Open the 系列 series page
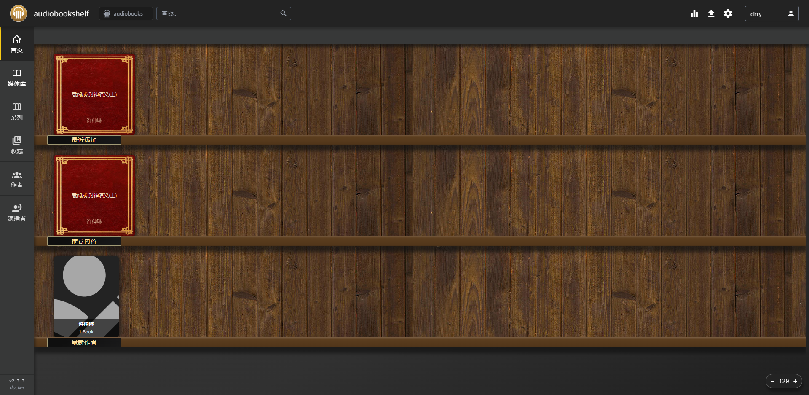809x395 pixels. point(17,111)
